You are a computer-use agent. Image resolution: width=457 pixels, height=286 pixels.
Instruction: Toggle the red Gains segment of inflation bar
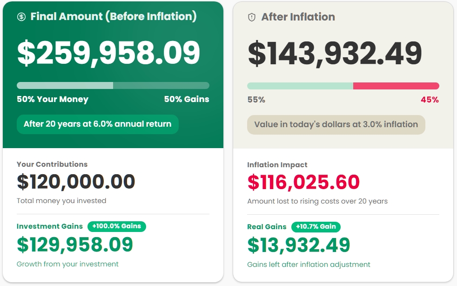click(396, 85)
